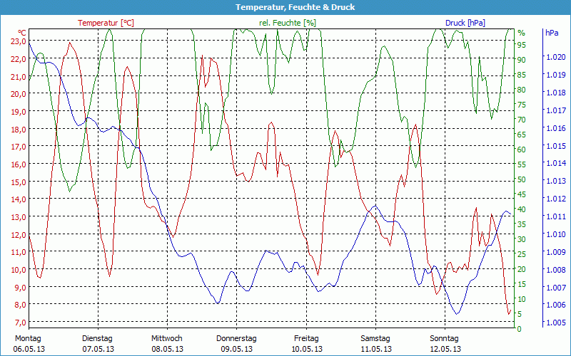Click the Mittwoch day label
Screen dimensions: 571x356
[x=167, y=339]
